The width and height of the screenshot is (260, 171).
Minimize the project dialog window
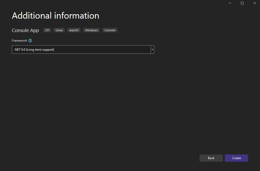click(230, 3)
